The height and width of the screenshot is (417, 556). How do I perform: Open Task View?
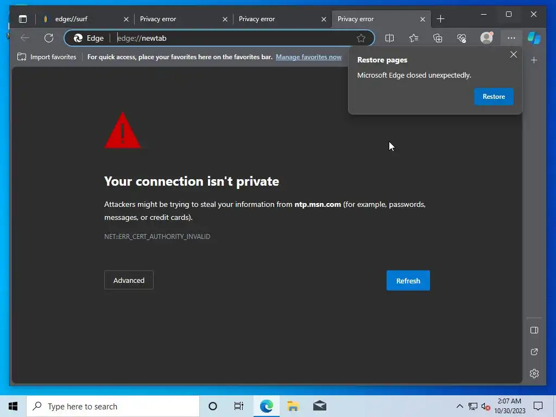coord(239,406)
